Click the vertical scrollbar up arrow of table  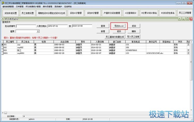(191, 42)
